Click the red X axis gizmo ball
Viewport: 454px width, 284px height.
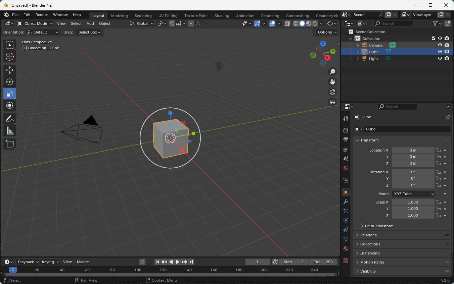327,57
